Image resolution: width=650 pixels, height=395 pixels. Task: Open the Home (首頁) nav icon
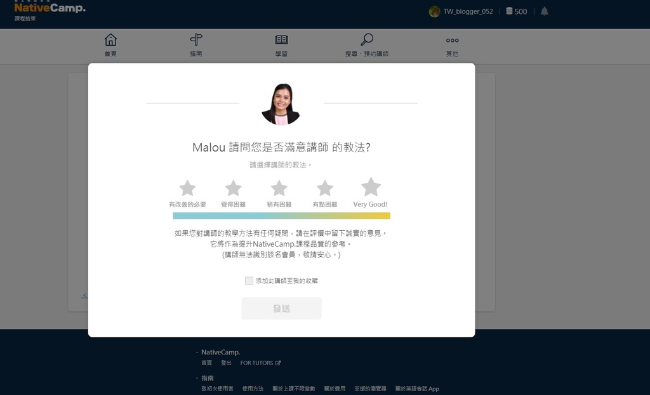(110, 40)
